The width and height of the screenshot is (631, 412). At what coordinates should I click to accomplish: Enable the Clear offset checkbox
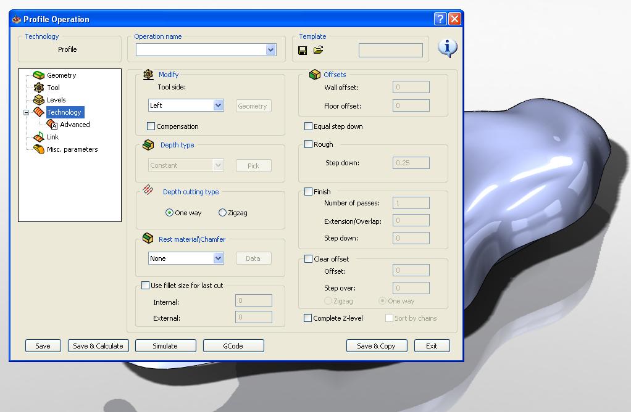tap(308, 259)
